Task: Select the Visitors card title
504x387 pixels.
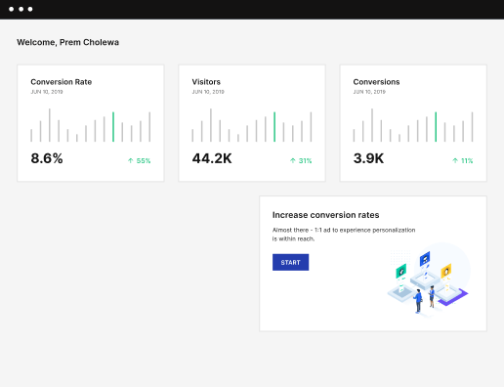Action: pos(206,82)
